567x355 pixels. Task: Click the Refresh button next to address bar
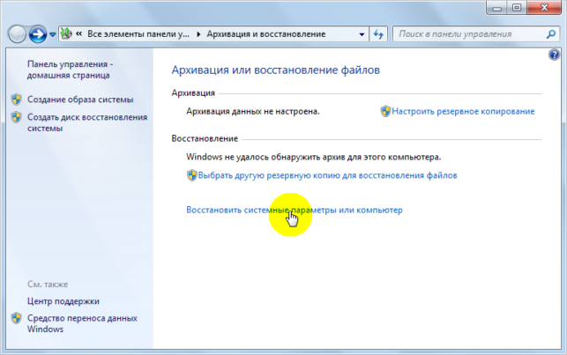[x=378, y=34]
